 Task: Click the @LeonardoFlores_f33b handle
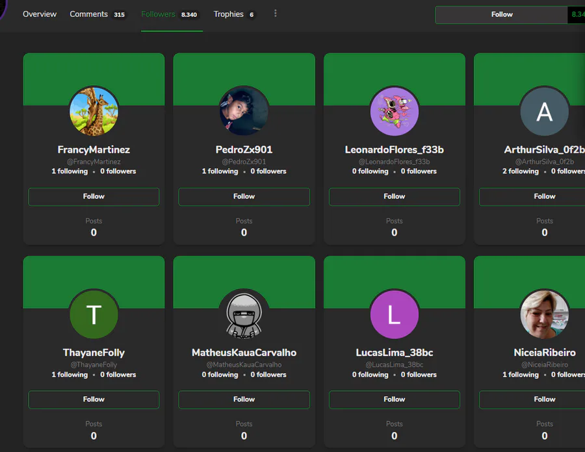point(395,162)
